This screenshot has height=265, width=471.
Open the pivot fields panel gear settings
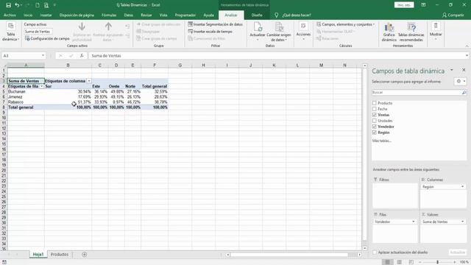point(460,81)
